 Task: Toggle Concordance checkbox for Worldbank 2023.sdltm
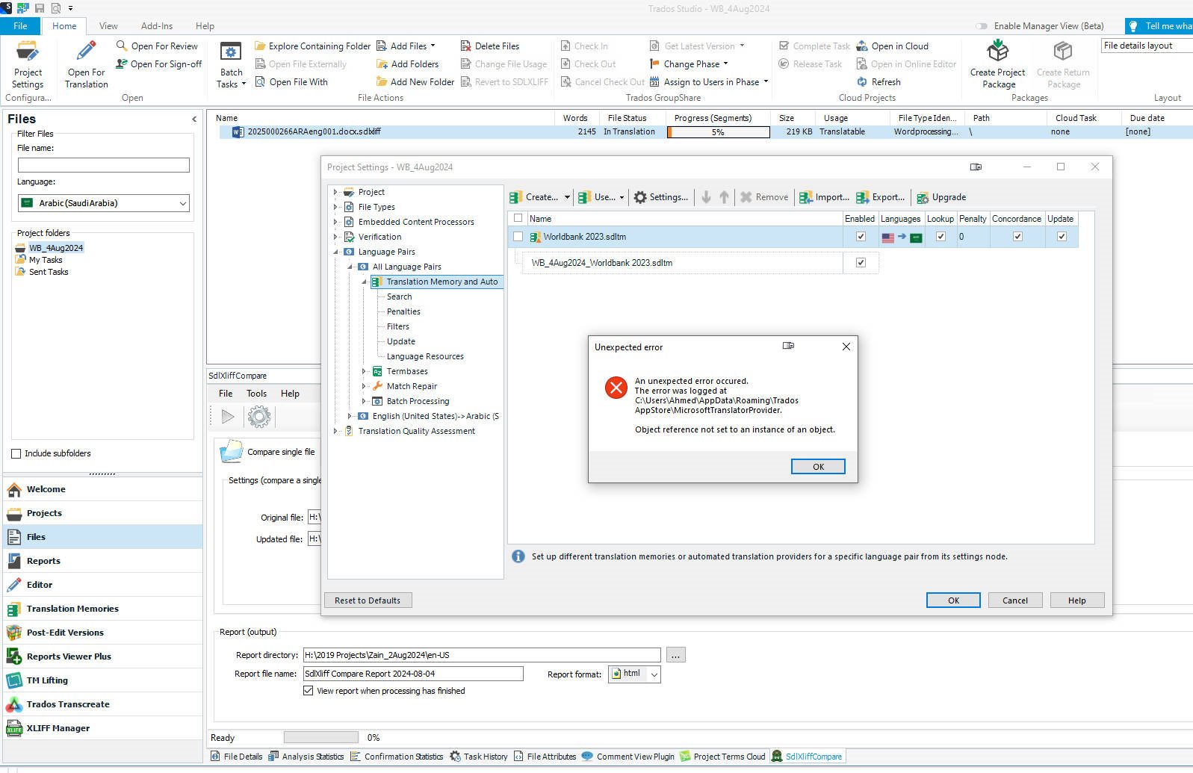[1017, 237]
